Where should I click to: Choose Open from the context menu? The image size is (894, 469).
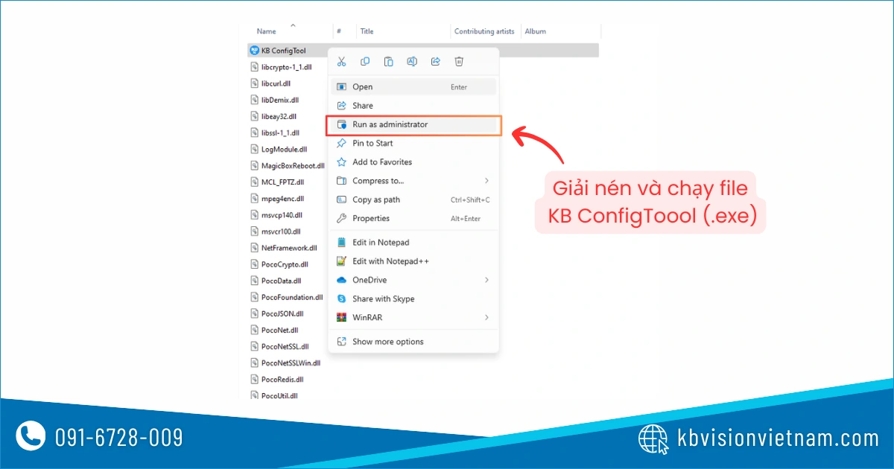coord(363,87)
